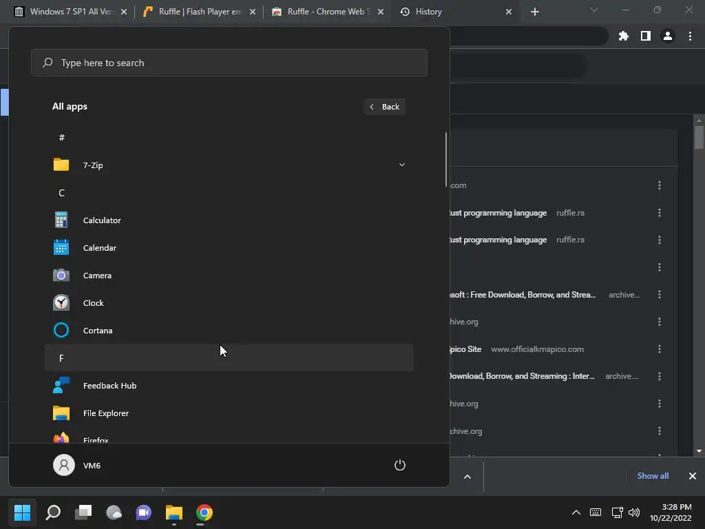Click History page scroll down arrow
The width and height of the screenshot is (705, 529).
click(699, 451)
